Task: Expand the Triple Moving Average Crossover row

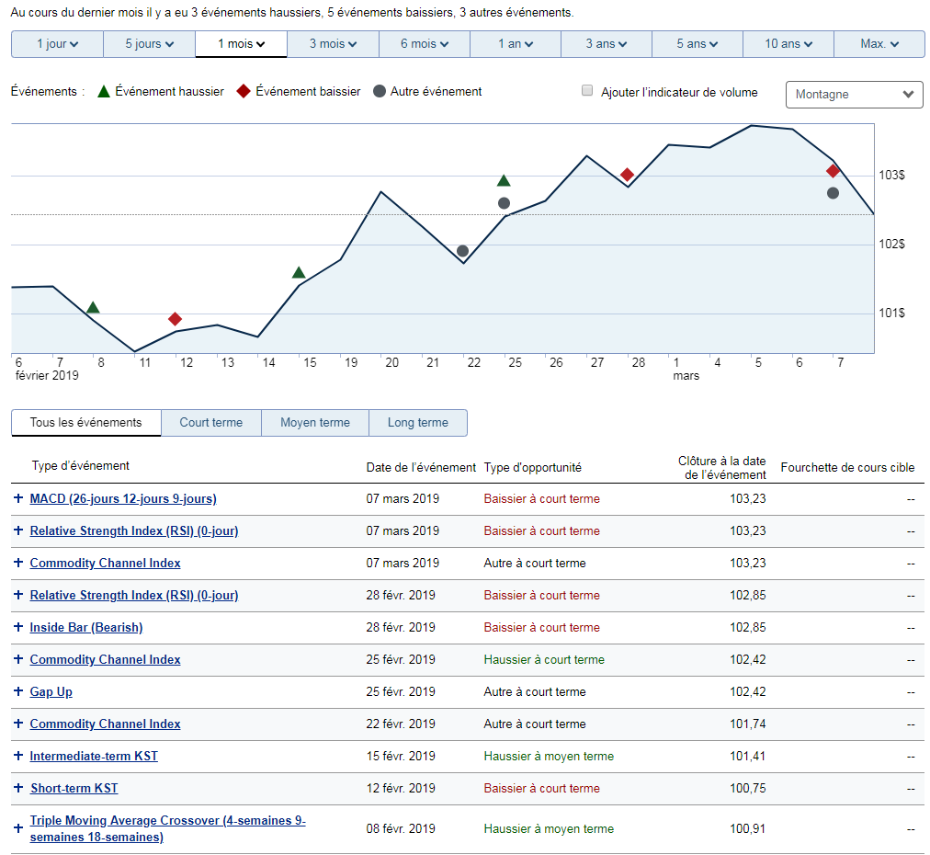Action: [x=18, y=828]
